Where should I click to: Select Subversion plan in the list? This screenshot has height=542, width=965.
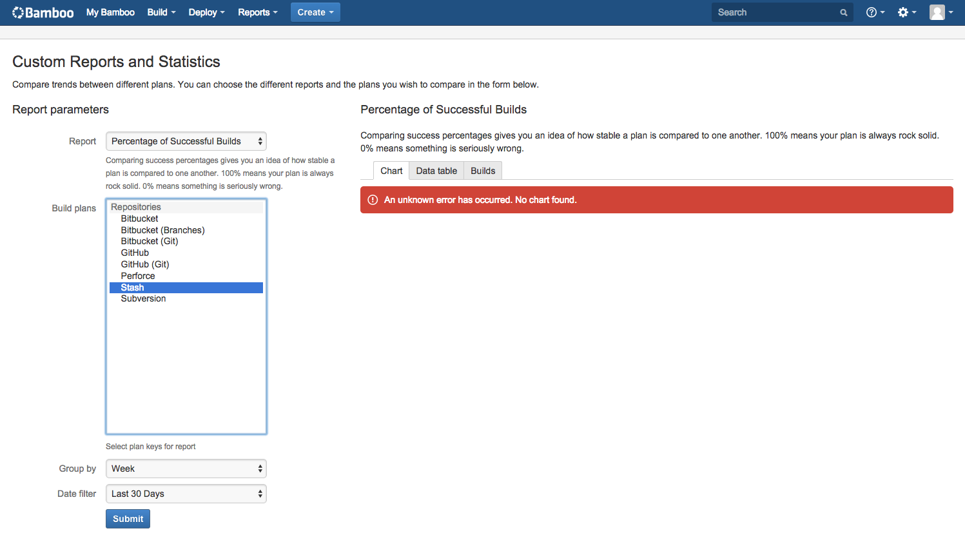(186, 298)
